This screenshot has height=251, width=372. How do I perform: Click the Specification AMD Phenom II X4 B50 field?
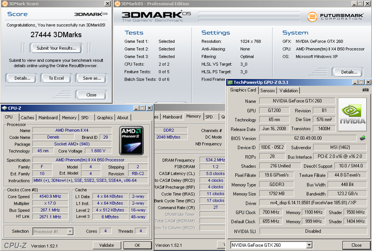point(90,160)
